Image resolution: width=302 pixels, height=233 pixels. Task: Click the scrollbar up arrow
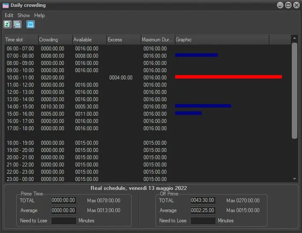(x=294, y=38)
